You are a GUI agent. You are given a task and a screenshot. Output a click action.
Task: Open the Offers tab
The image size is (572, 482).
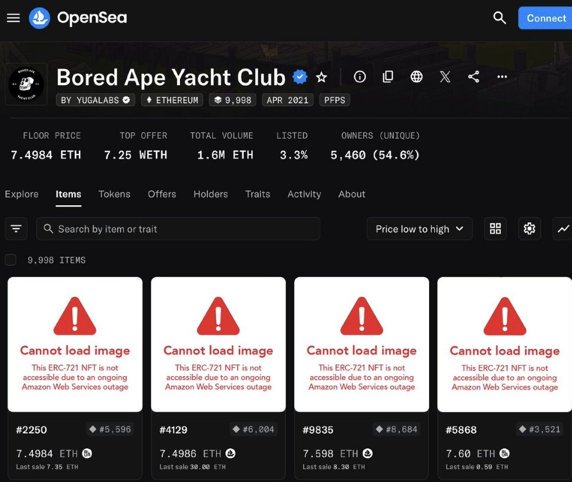tap(162, 194)
